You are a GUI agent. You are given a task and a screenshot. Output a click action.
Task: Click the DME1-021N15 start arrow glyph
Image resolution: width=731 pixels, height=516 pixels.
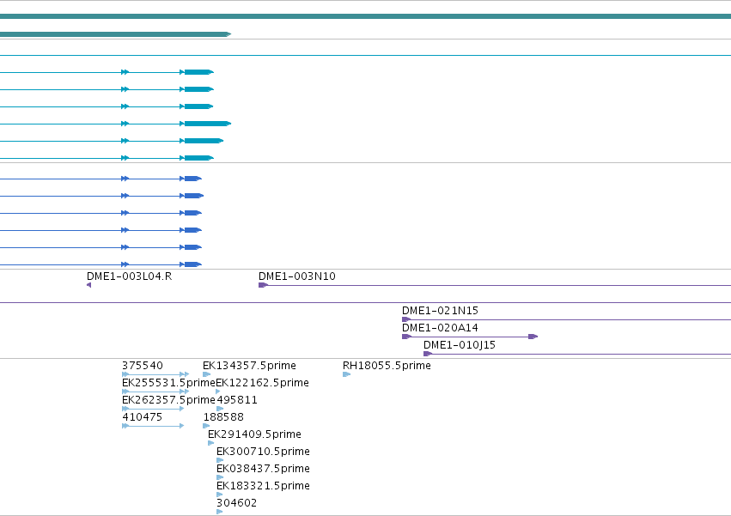[x=406, y=319]
